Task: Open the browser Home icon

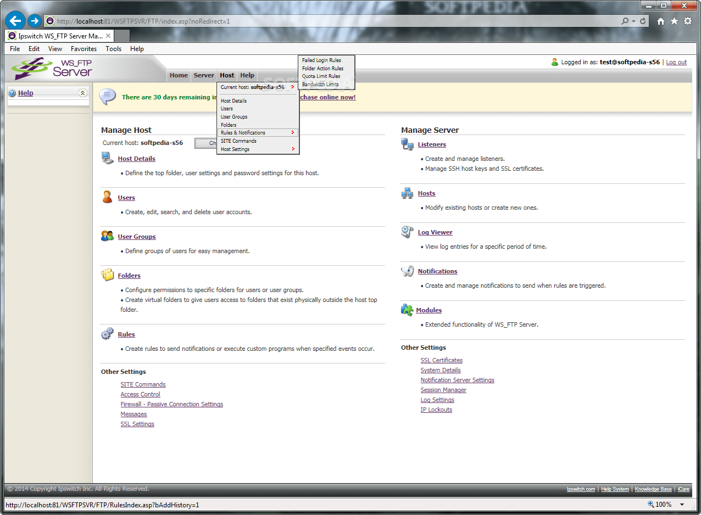Action: (661, 21)
